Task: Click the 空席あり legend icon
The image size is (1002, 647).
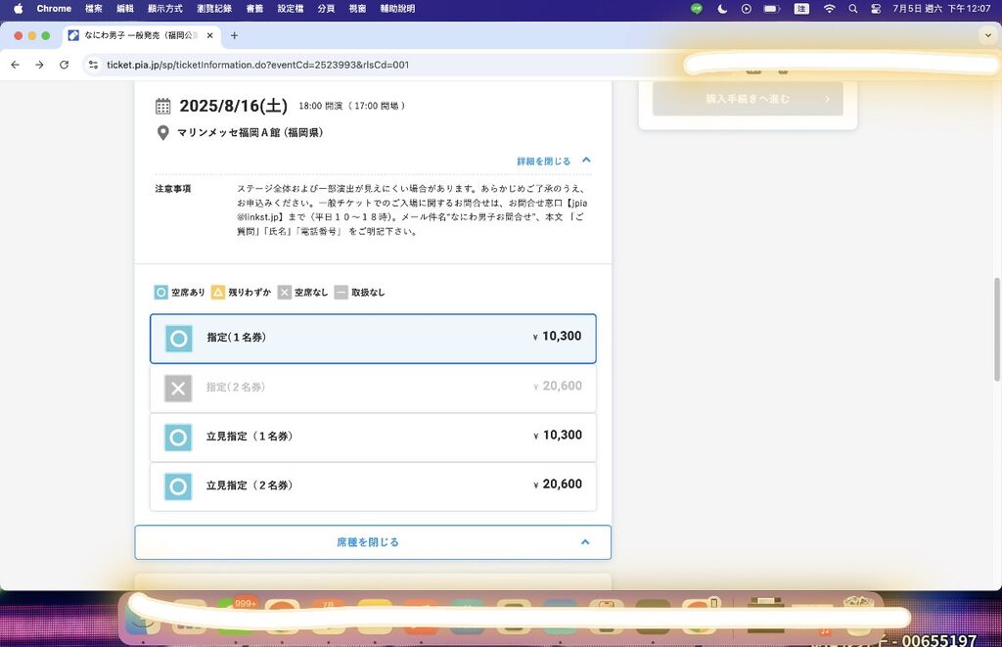Action: 161,292
